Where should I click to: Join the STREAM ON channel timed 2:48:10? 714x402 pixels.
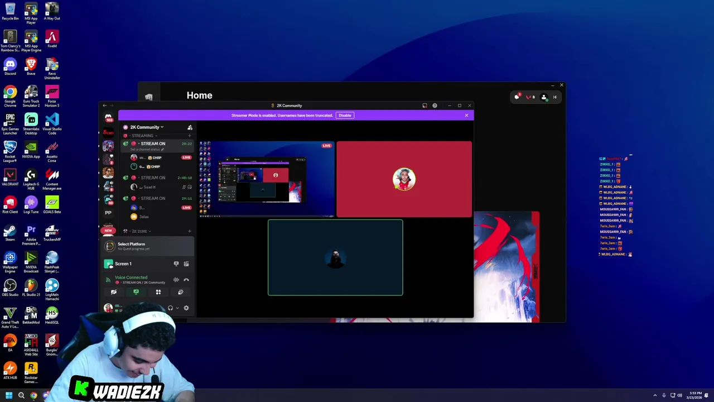point(157,178)
